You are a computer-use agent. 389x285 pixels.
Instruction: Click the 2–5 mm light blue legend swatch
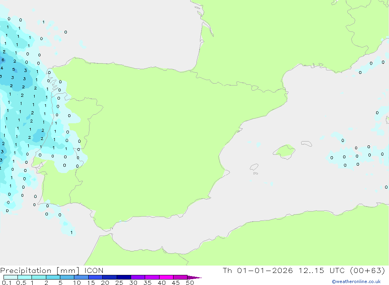[x=53, y=277]
